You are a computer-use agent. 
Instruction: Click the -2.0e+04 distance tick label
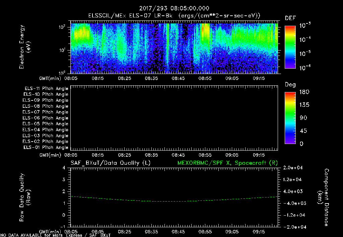click(295, 227)
